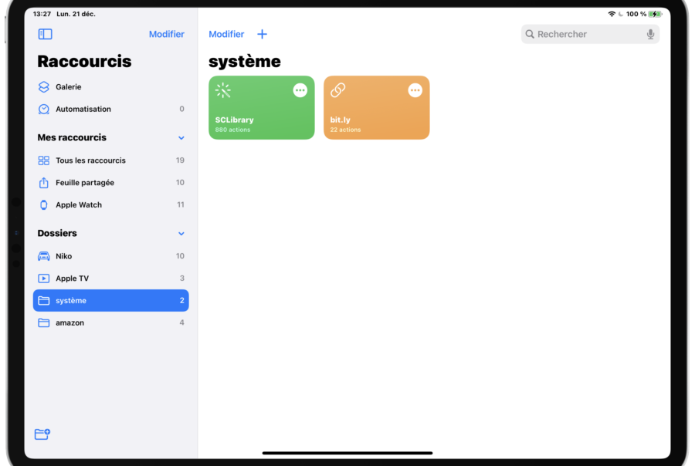695x466 pixels.
Task: Click the '880 actions' label
Action: tap(232, 130)
